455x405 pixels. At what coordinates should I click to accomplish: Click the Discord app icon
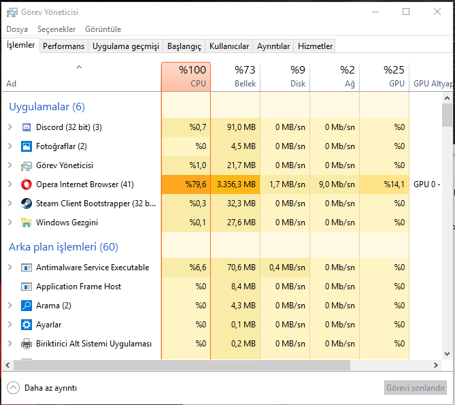click(27, 127)
